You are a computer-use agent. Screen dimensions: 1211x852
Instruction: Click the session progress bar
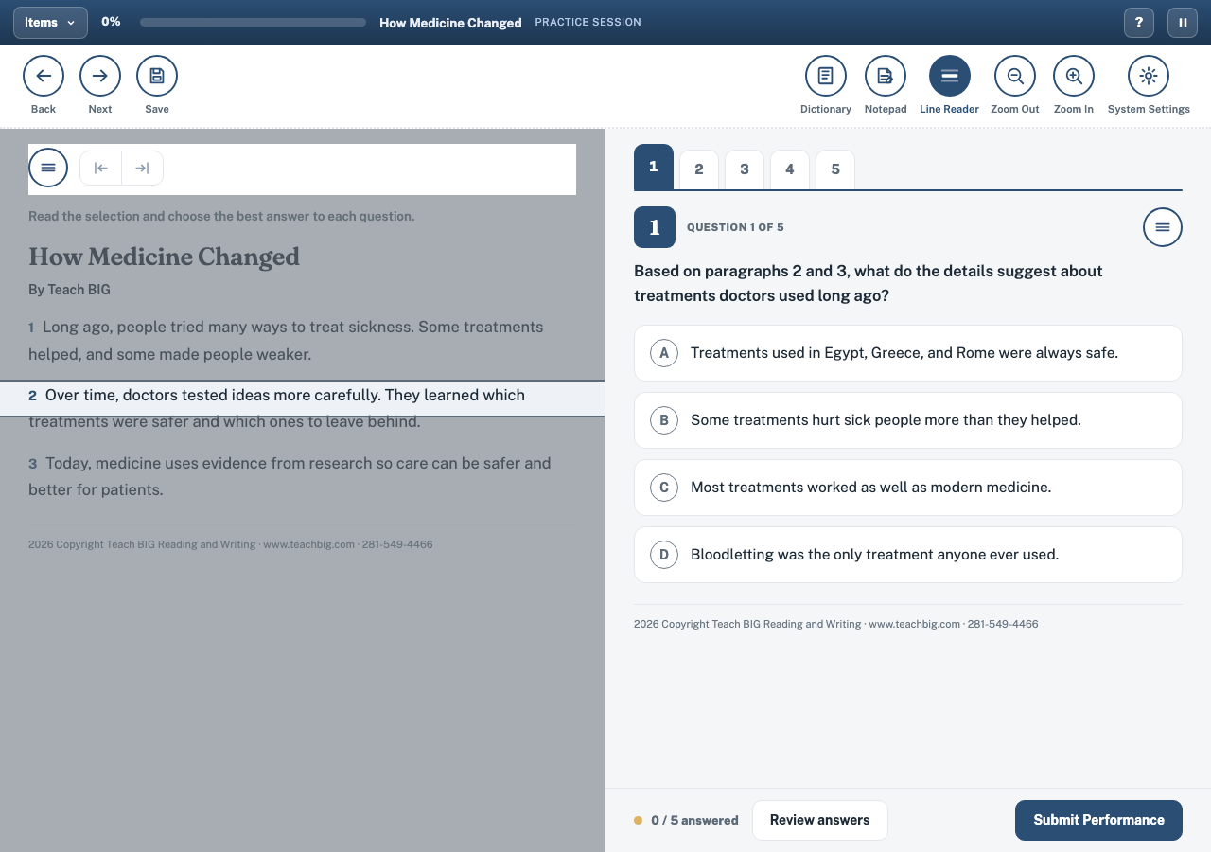coord(253,22)
